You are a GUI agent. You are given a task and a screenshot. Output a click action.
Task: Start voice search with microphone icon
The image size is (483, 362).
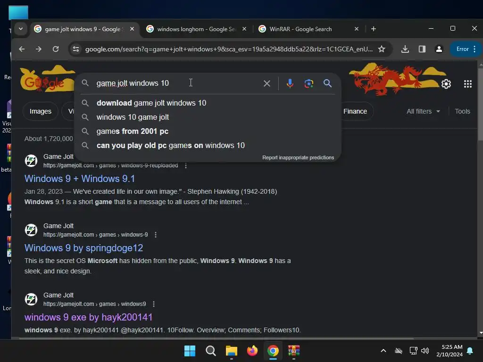coord(290,83)
